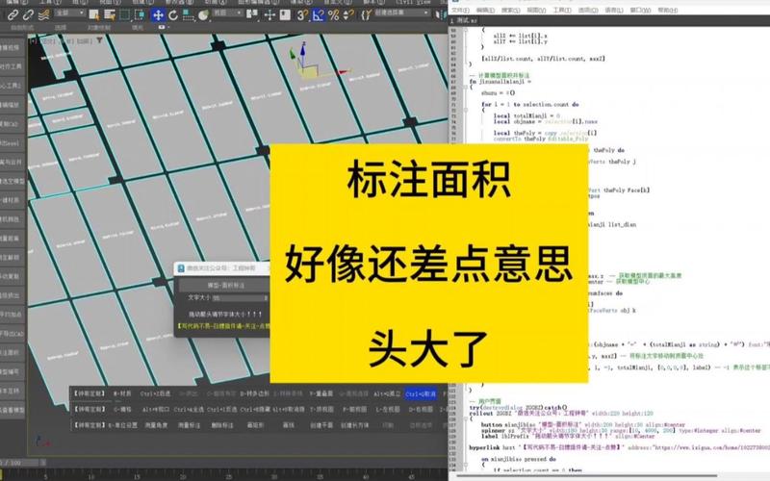Image resolution: width=770 pixels, height=481 pixels.
Task: Toggle the 3D Snaps button
Action: 302,15
